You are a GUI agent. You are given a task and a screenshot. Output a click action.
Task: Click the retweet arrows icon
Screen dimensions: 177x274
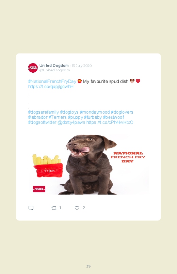pos(54,208)
